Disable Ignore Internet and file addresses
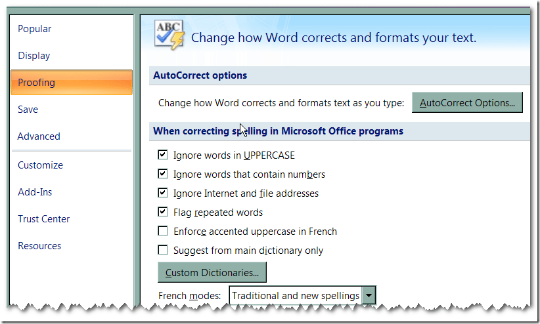 163,193
